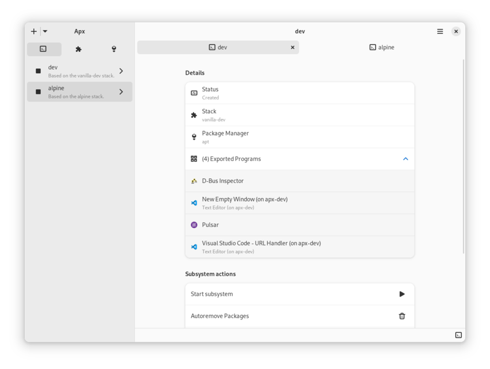The width and height of the screenshot is (490, 369).
Task: Switch to the package managers sidebar tab
Action: coord(114,49)
